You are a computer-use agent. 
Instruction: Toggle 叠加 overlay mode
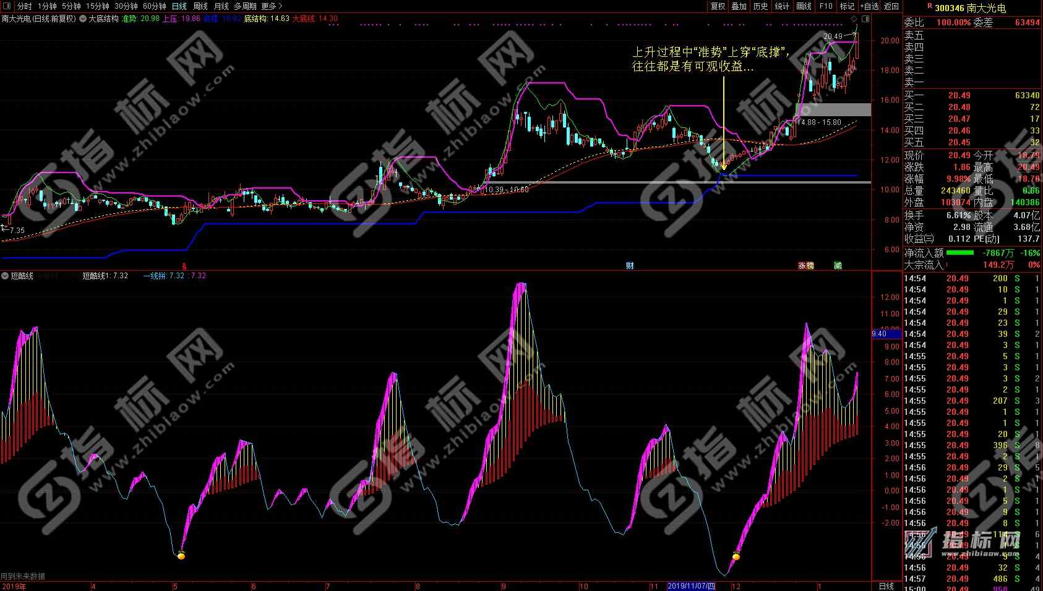[x=739, y=6]
